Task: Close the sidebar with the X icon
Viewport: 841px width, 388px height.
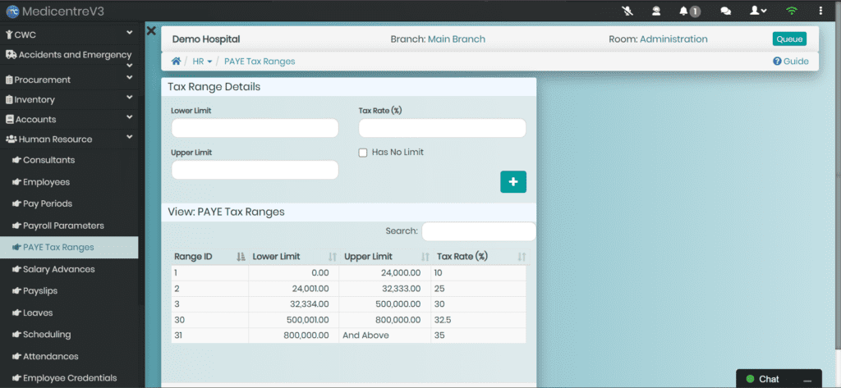Action: click(151, 31)
